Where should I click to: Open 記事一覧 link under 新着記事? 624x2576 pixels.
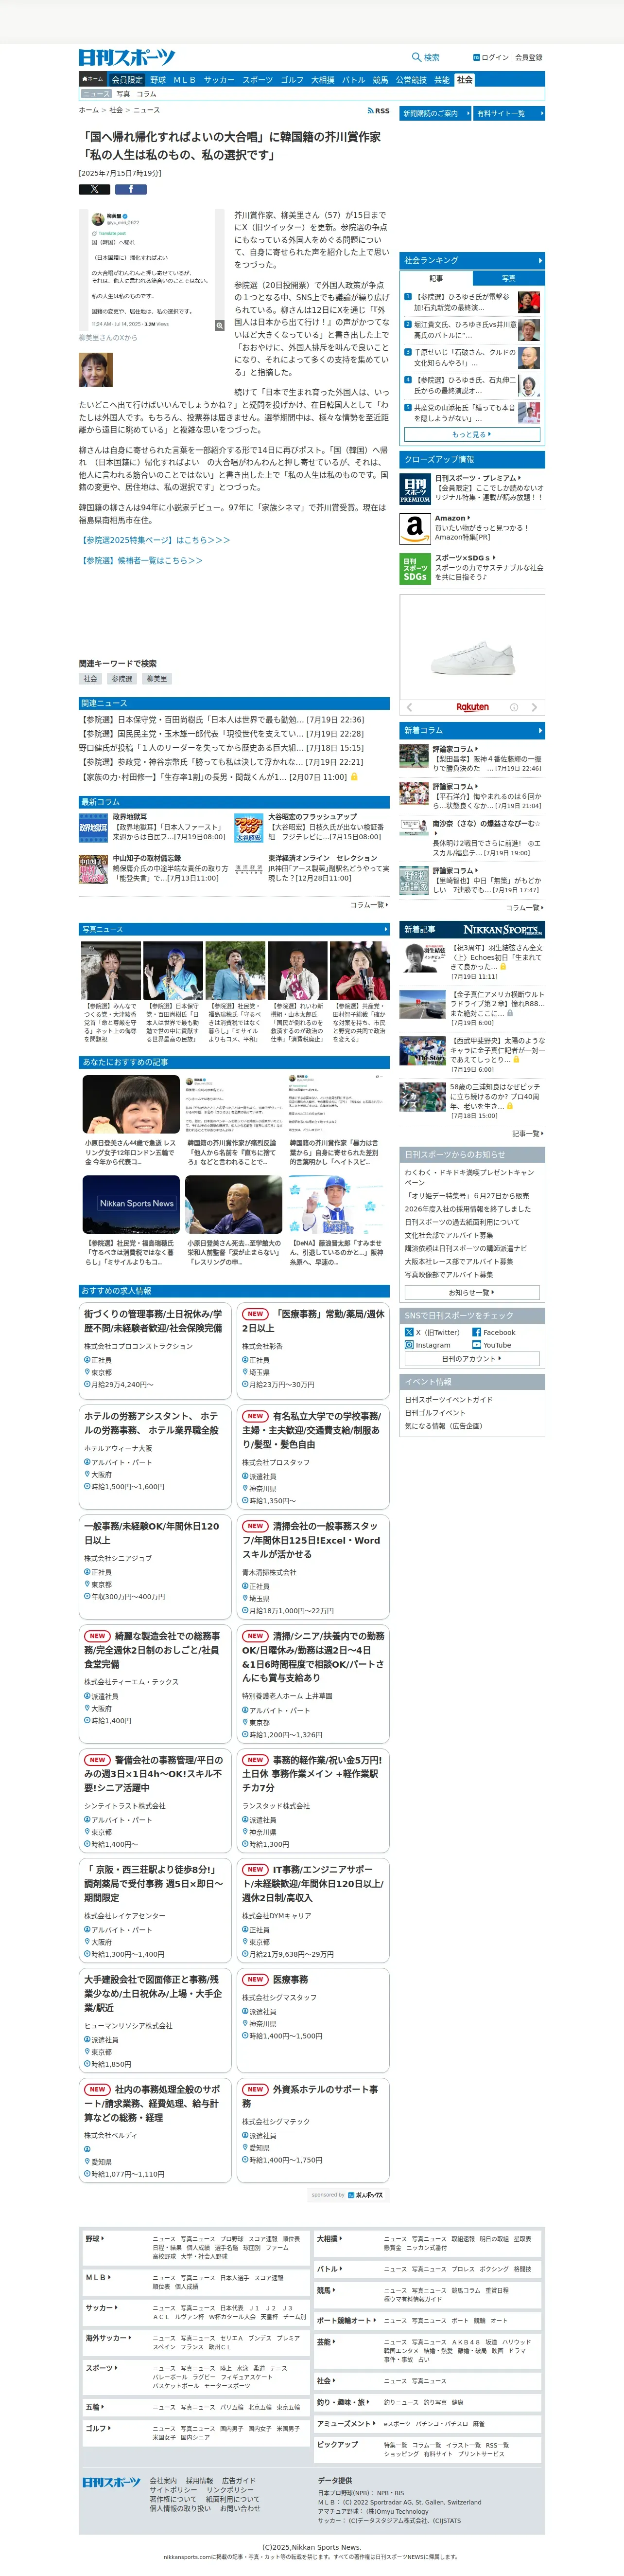click(x=527, y=1133)
